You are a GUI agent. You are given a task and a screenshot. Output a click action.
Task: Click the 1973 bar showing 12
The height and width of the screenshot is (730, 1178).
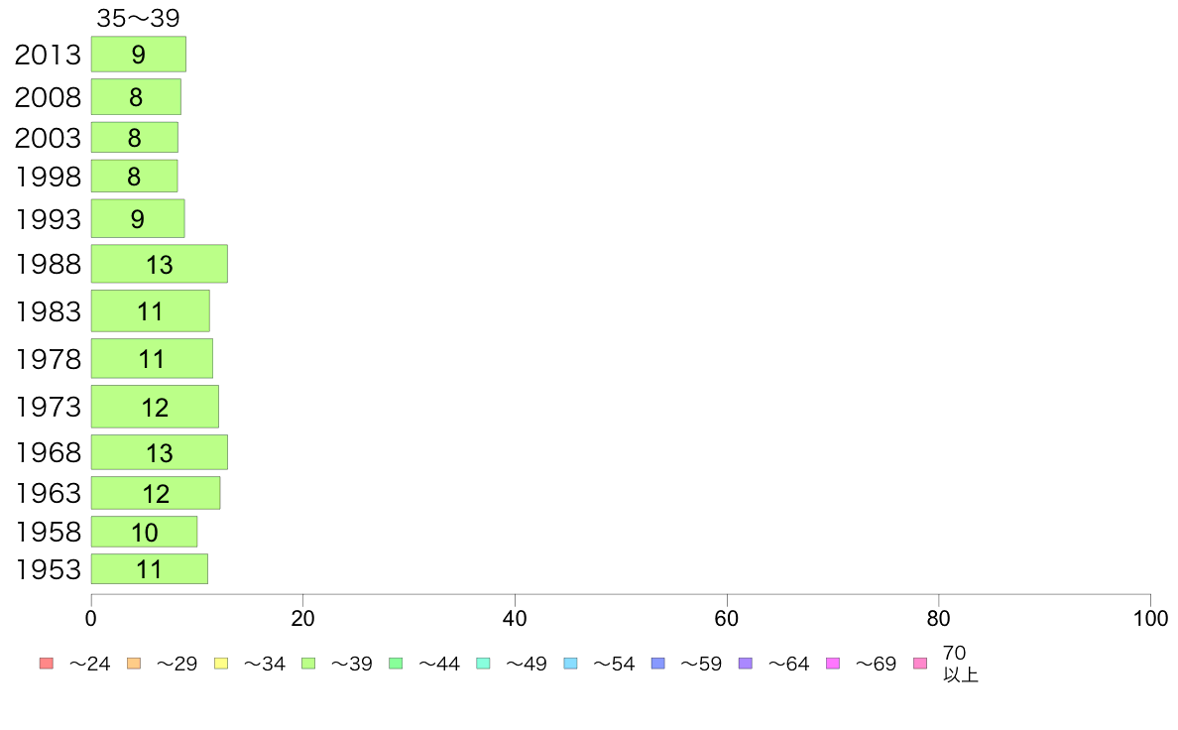[155, 407]
